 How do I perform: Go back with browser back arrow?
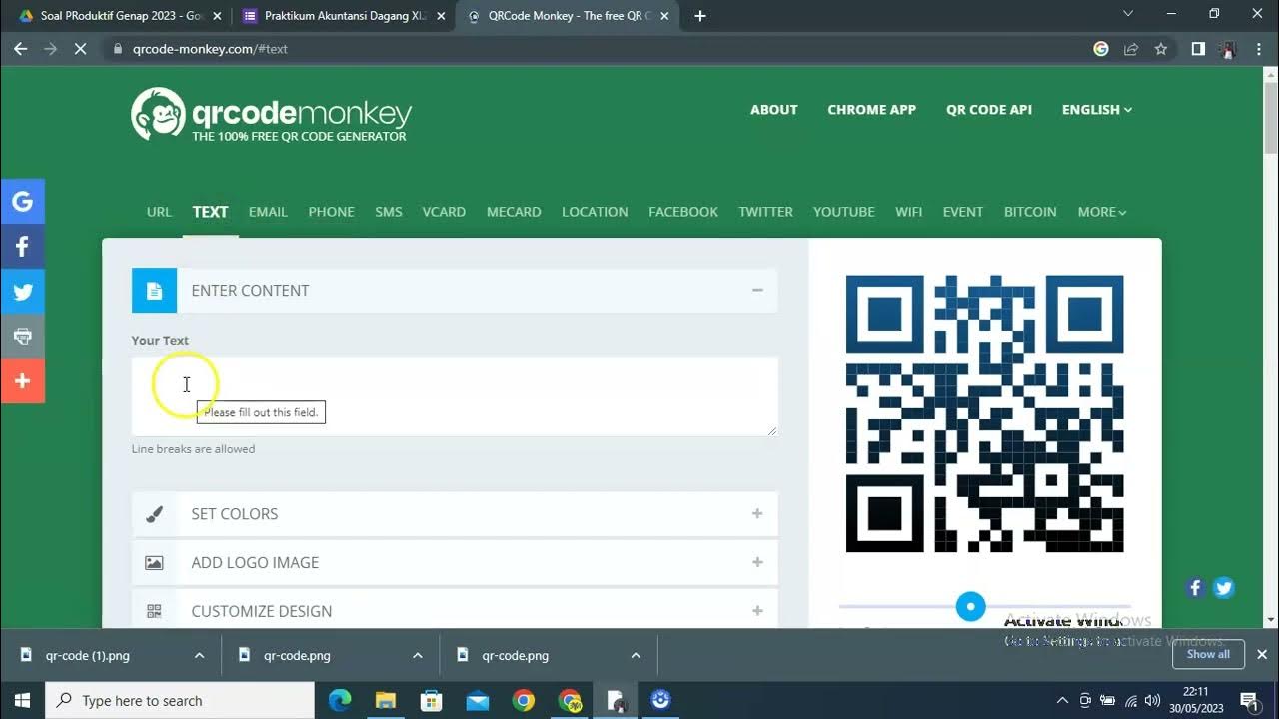[20, 48]
